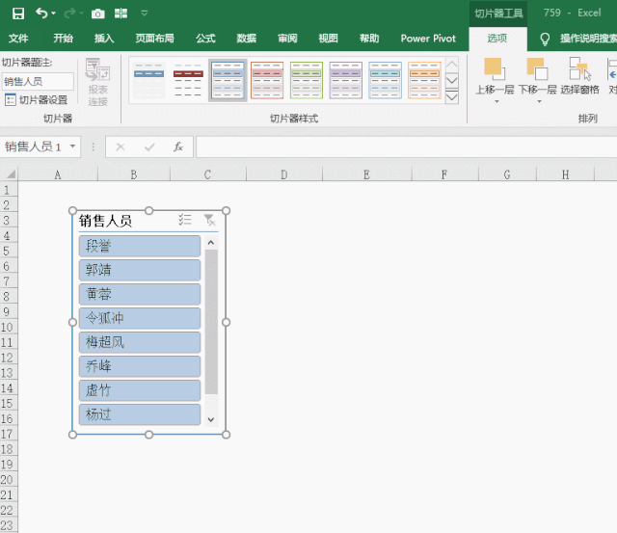This screenshot has width=617, height=533.
Task: Toggle the 令狐冲 slicer item
Action: [x=140, y=318]
